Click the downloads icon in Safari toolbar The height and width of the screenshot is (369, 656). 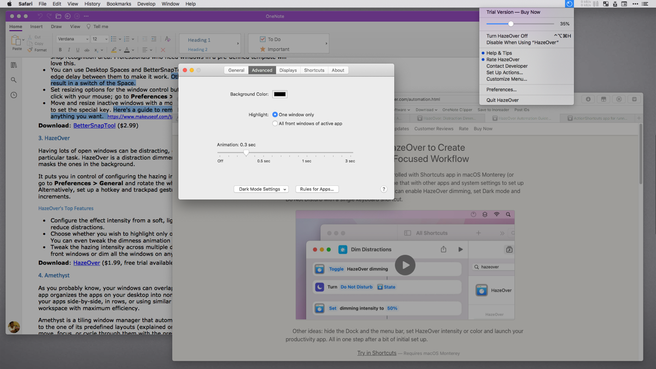pyautogui.click(x=588, y=99)
